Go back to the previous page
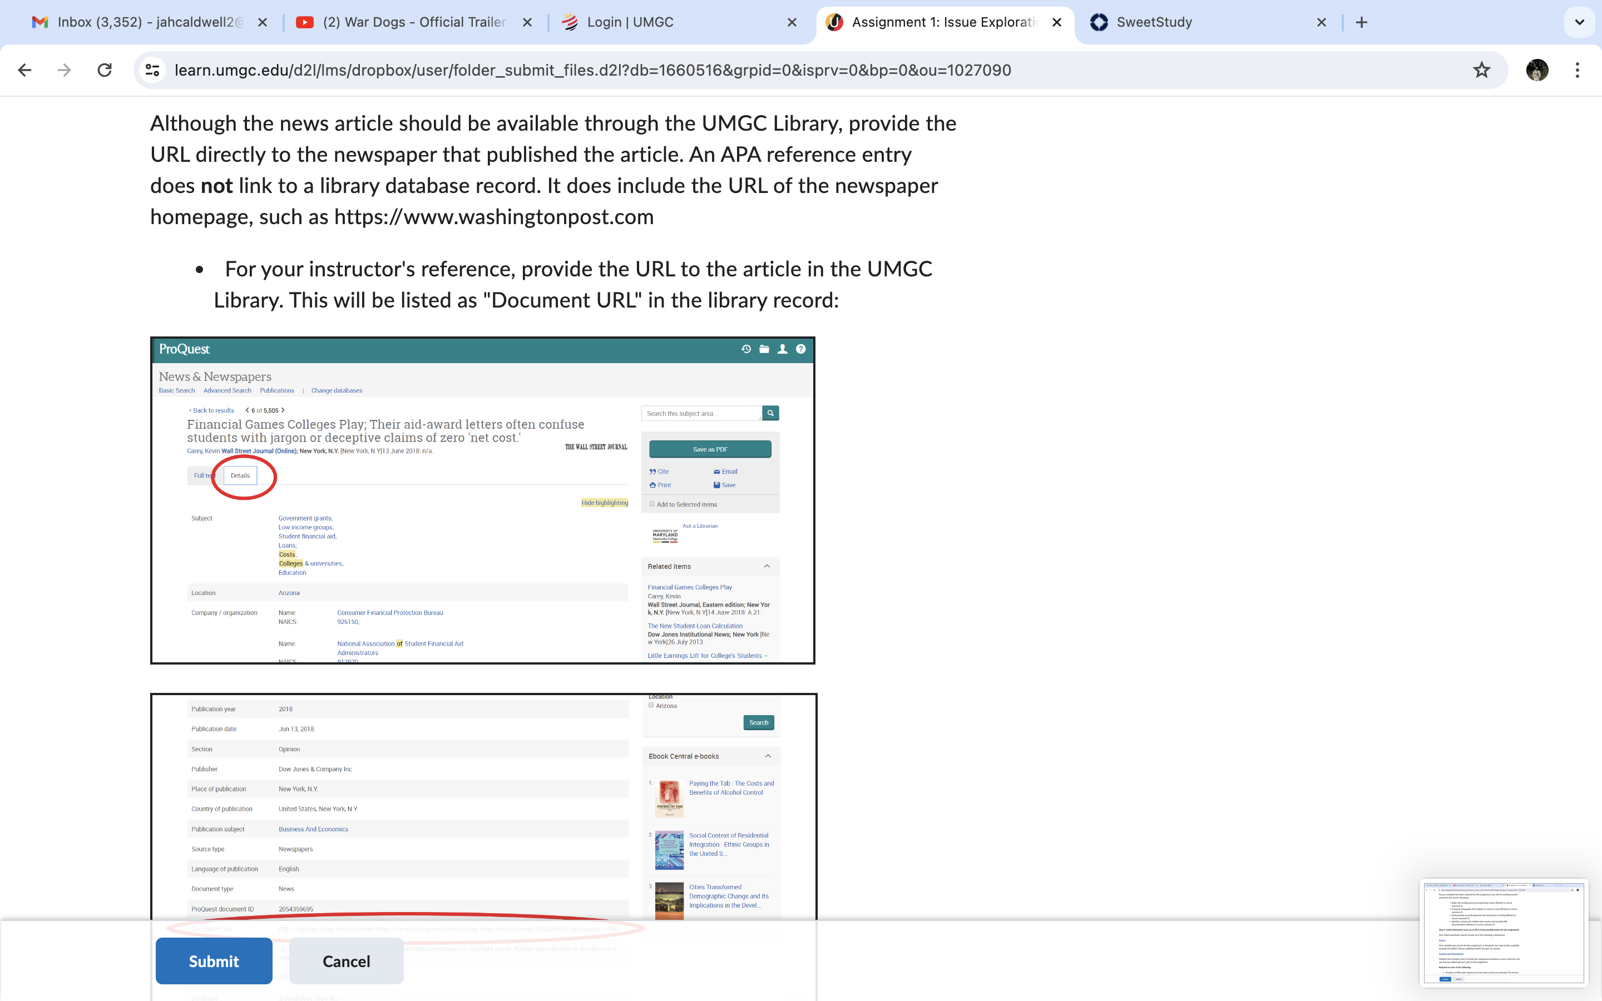 pos(25,70)
